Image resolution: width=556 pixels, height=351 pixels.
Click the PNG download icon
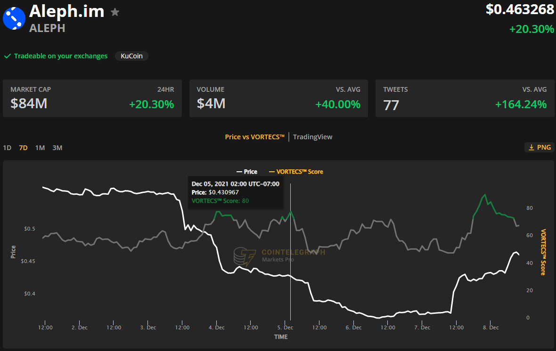539,147
